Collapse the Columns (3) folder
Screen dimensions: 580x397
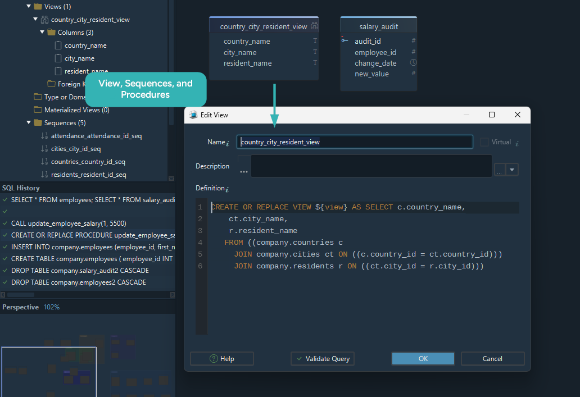[42, 32]
